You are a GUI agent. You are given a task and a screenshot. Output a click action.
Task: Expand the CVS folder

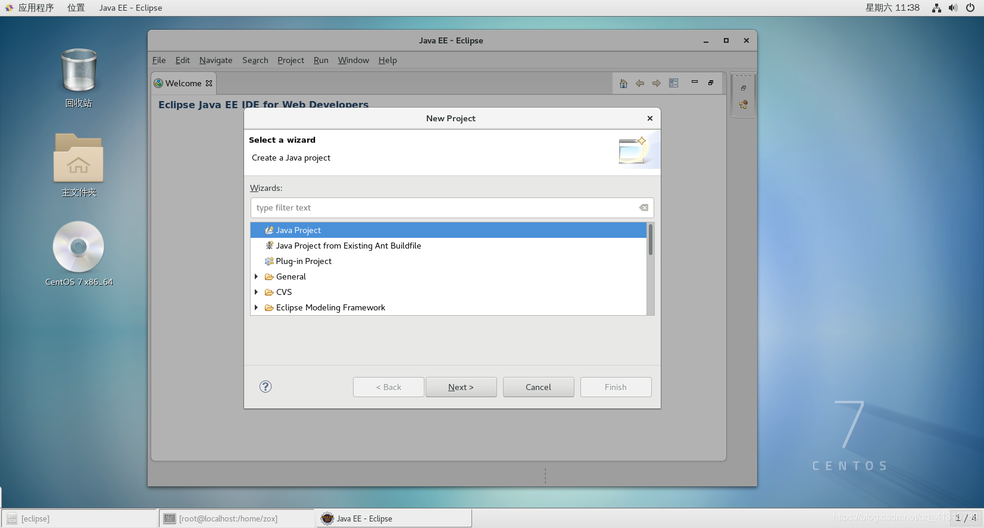[x=256, y=292]
